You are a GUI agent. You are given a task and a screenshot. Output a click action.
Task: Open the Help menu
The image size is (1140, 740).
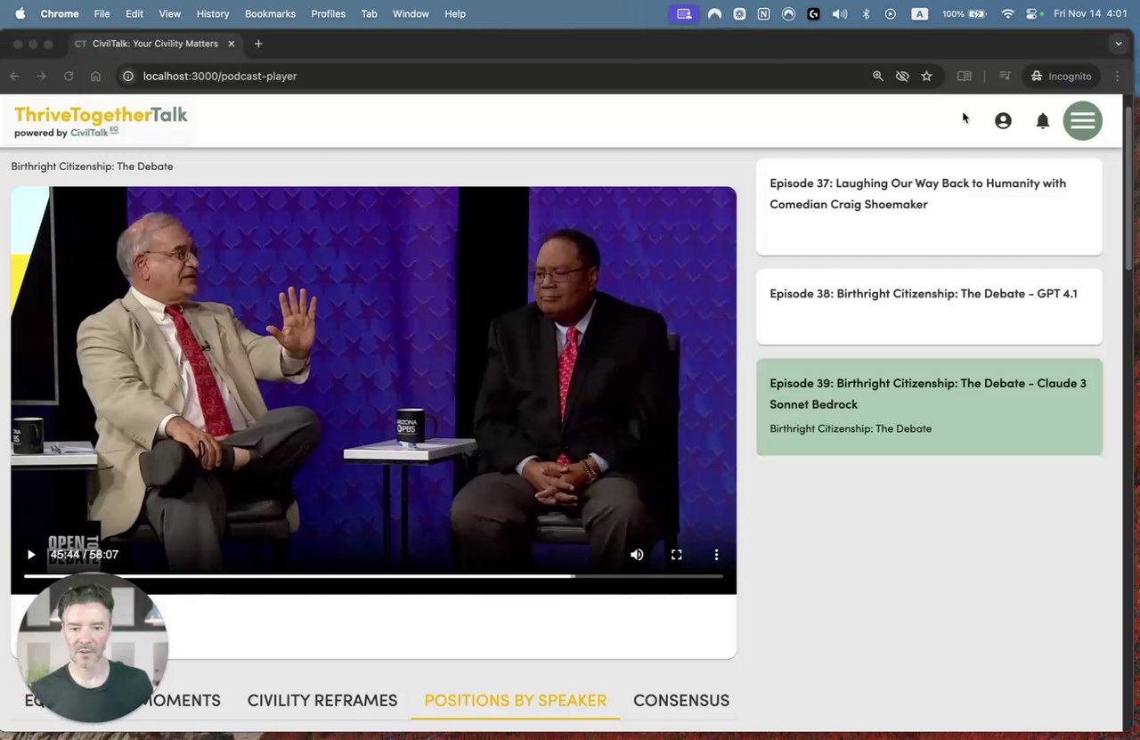(x=455, y=14)
